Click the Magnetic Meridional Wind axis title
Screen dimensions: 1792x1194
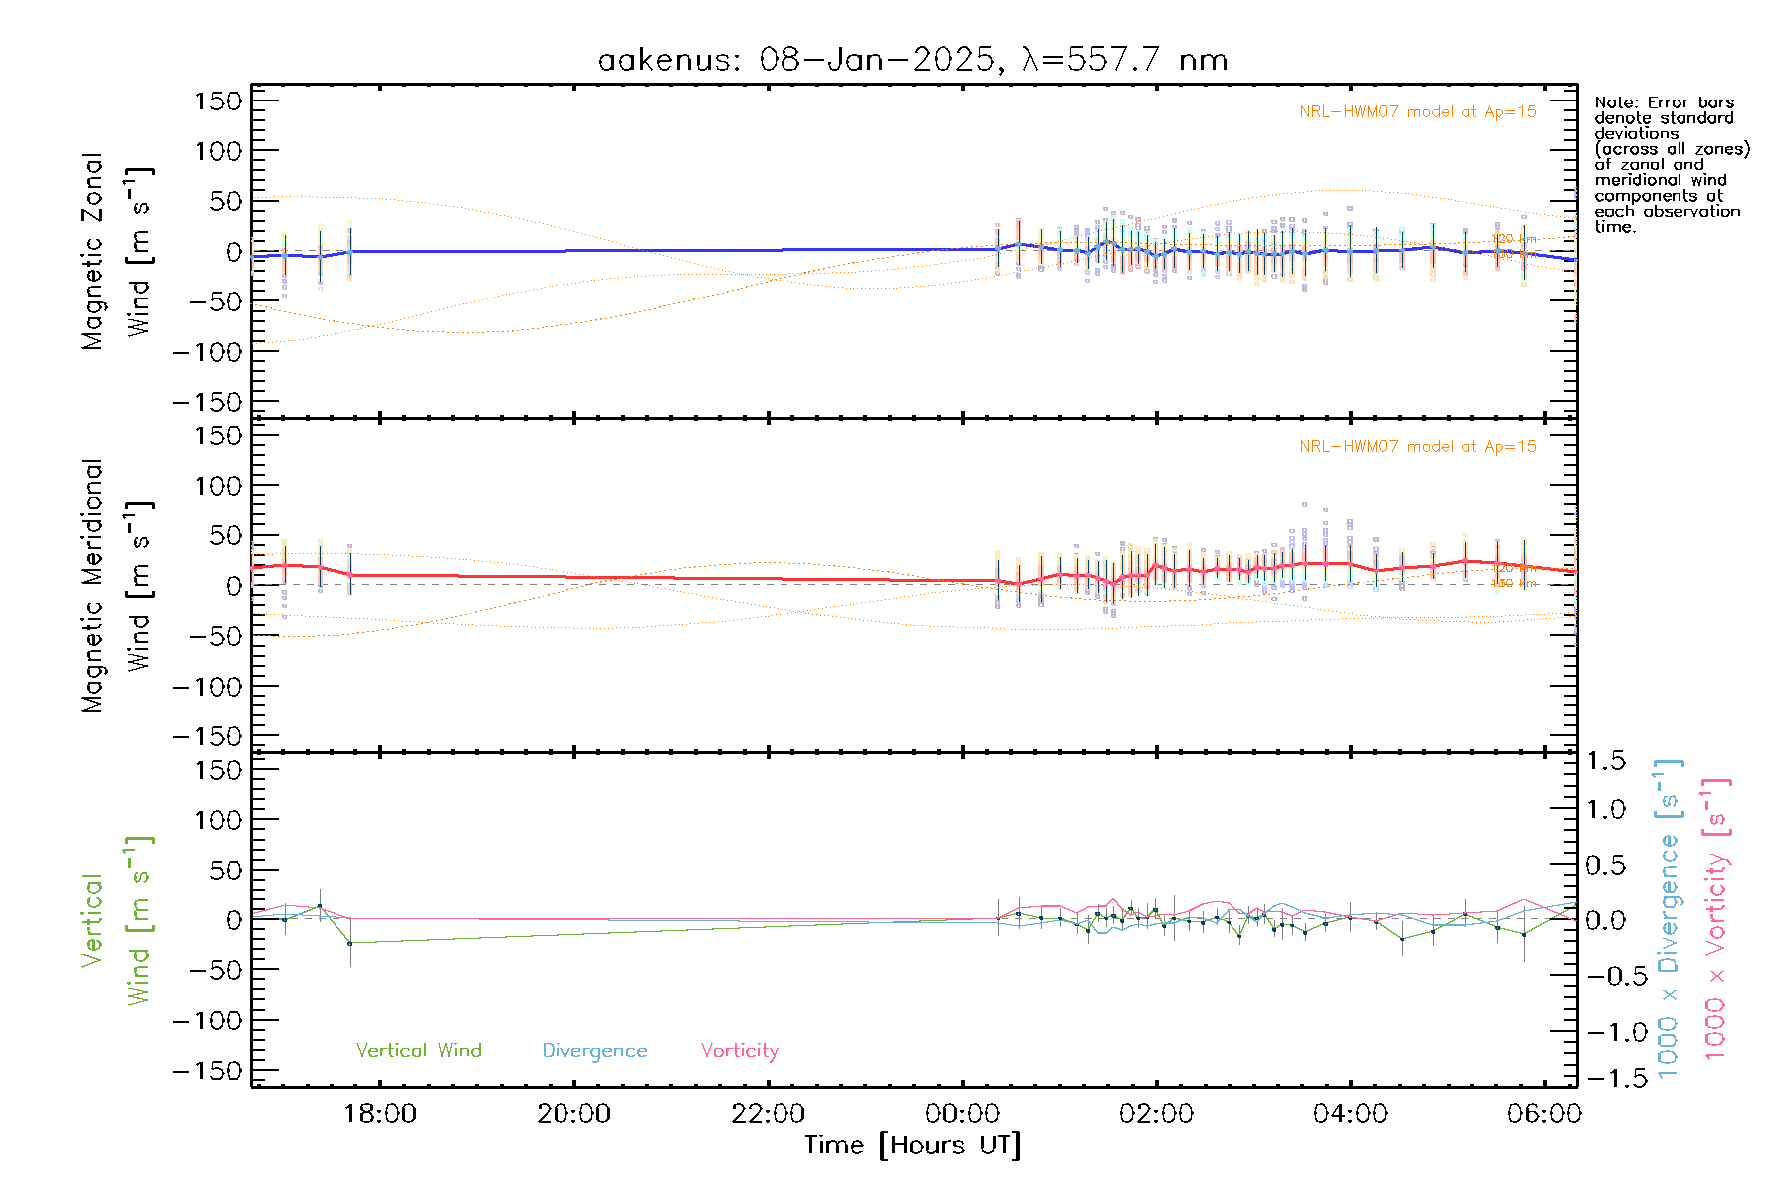[x=115, y=586]
